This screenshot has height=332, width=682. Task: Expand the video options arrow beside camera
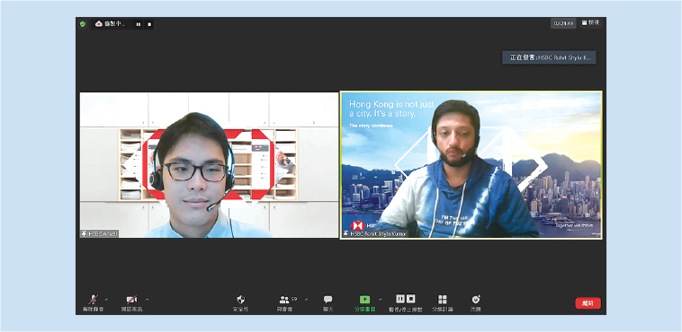(147, 300)
